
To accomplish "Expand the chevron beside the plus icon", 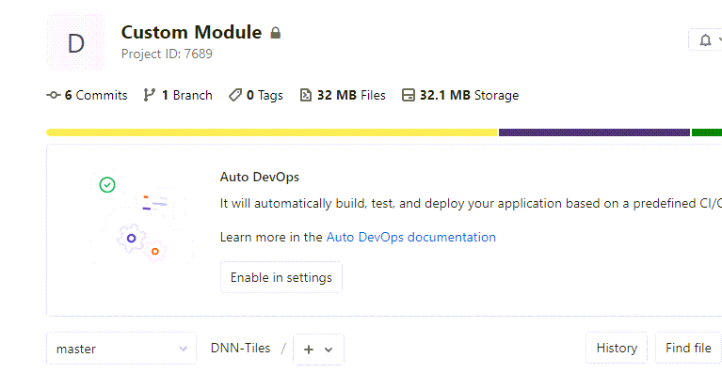I will [329, 350].
